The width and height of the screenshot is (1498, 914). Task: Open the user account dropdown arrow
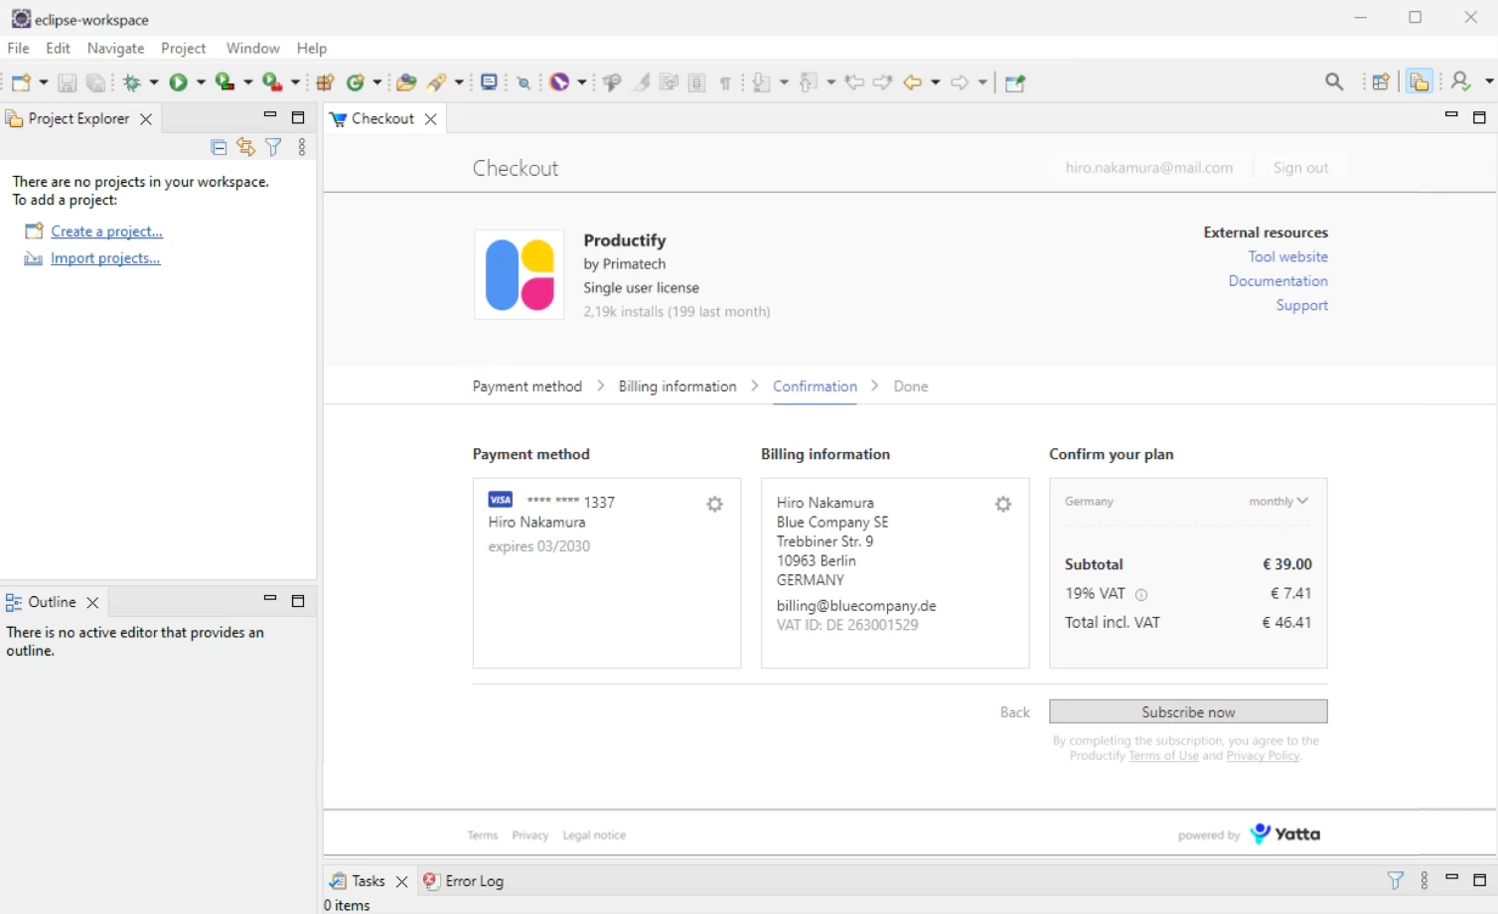(1488, 82)
